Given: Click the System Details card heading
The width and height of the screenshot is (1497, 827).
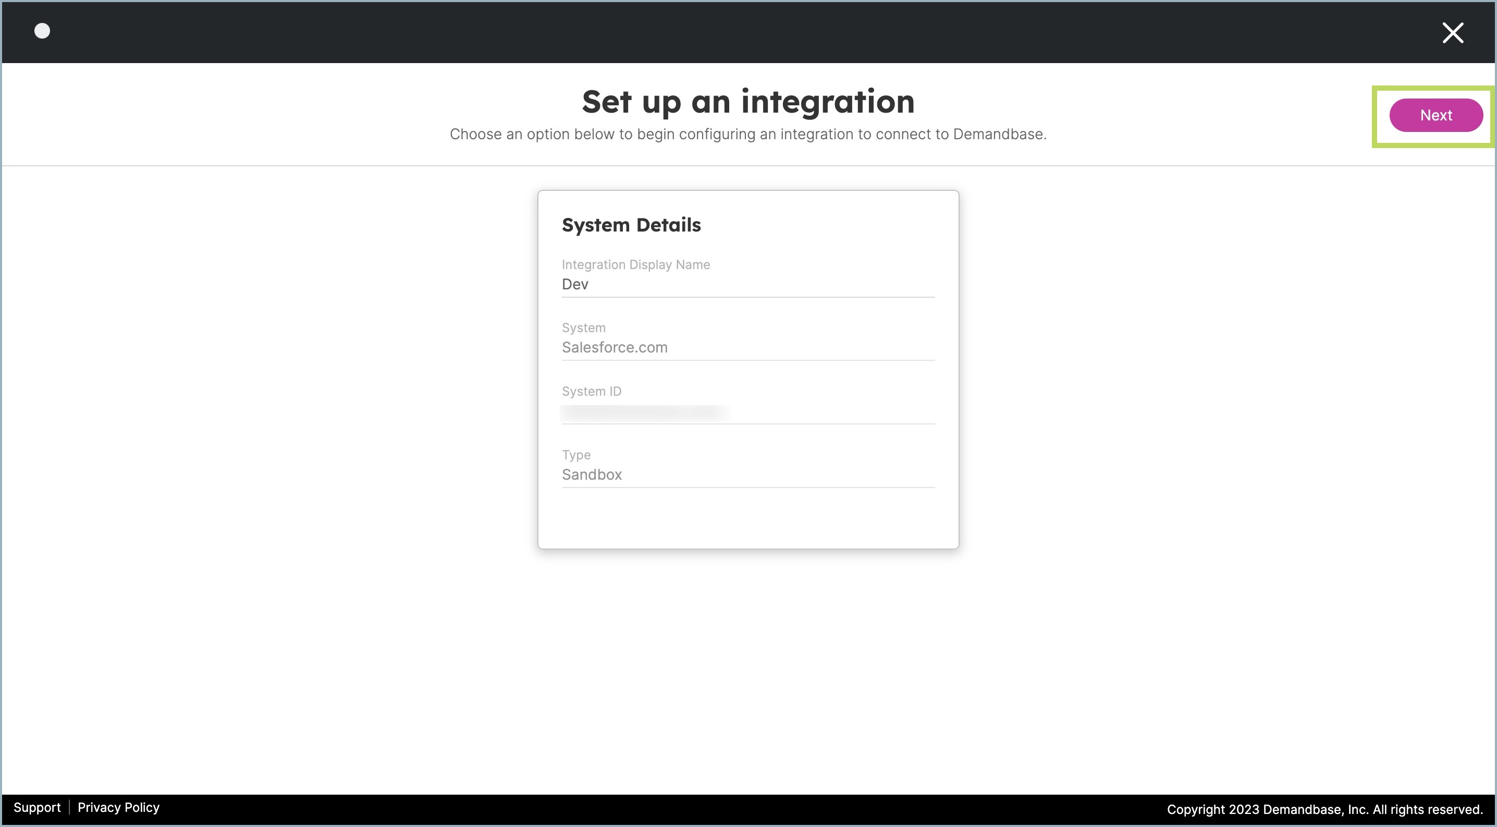Looking at the screenshot, I should (631, 225).
